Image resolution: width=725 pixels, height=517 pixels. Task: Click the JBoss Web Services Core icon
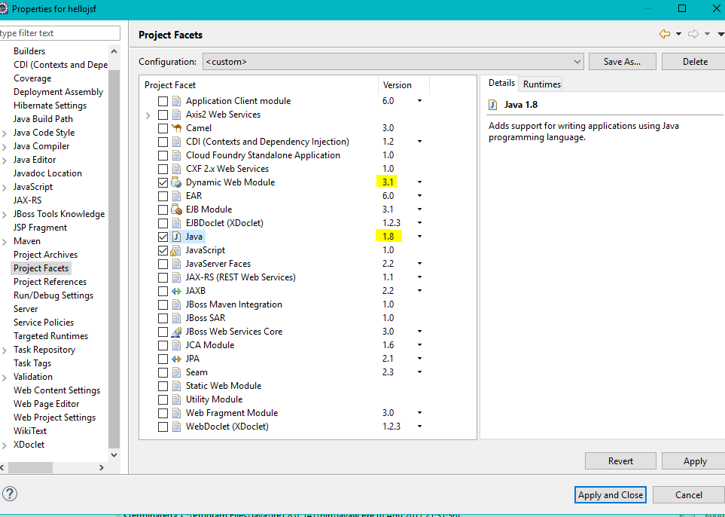tap(176, 332)
